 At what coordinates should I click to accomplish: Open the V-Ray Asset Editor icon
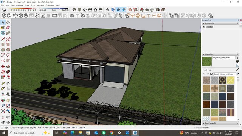4,15
